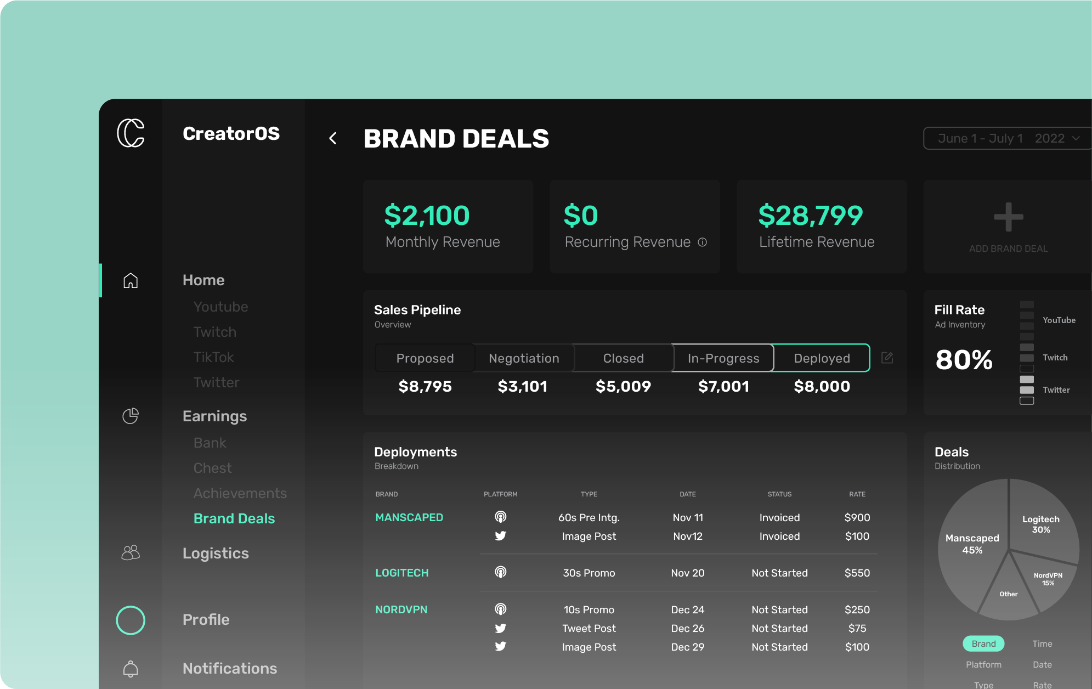The width and height of the screenshot is (1092, 689).
Task: Click the Add Brand Deal button
Action: point(1008,227)
